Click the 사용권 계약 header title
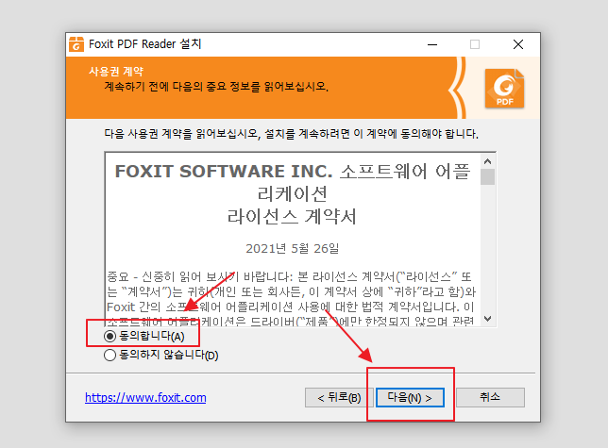Viewport: 608px width, 448px height. pyautogui.click(x=116, y=72)
